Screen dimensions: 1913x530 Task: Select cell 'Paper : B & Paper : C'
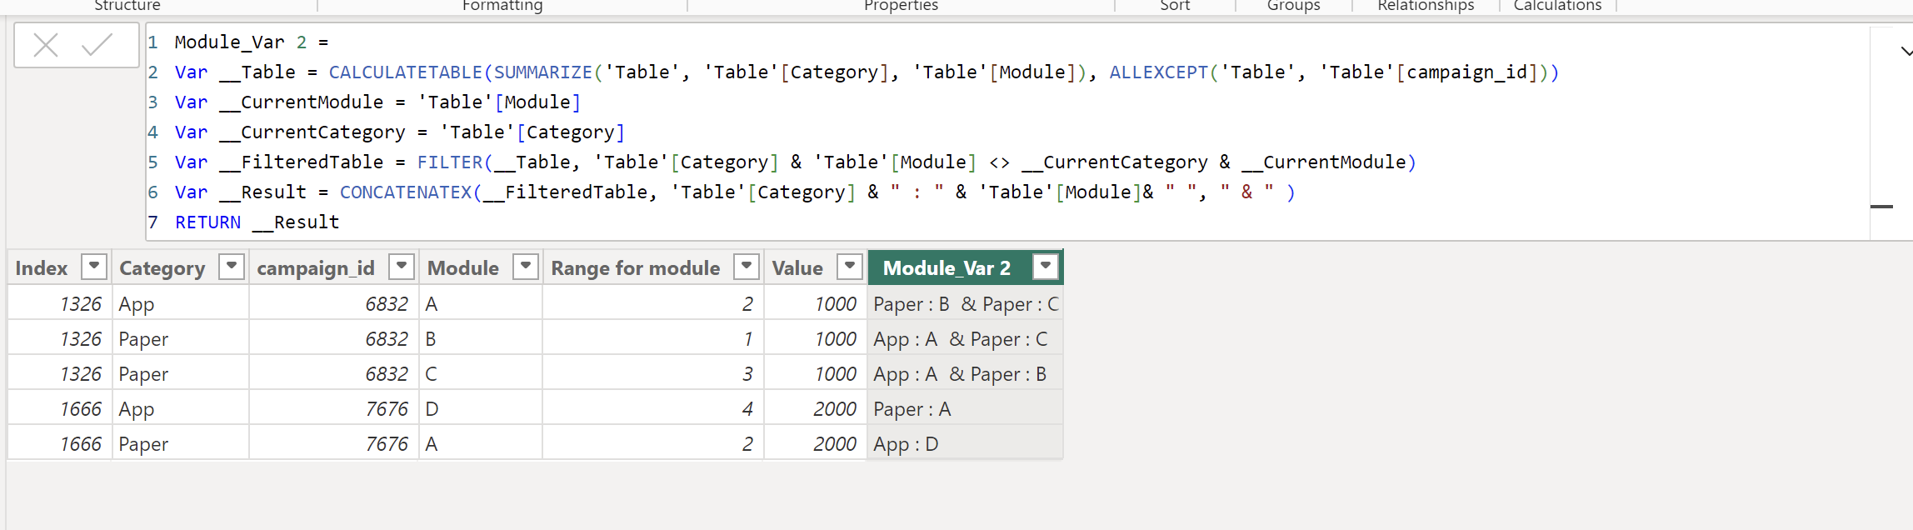(x=965, y=304)
